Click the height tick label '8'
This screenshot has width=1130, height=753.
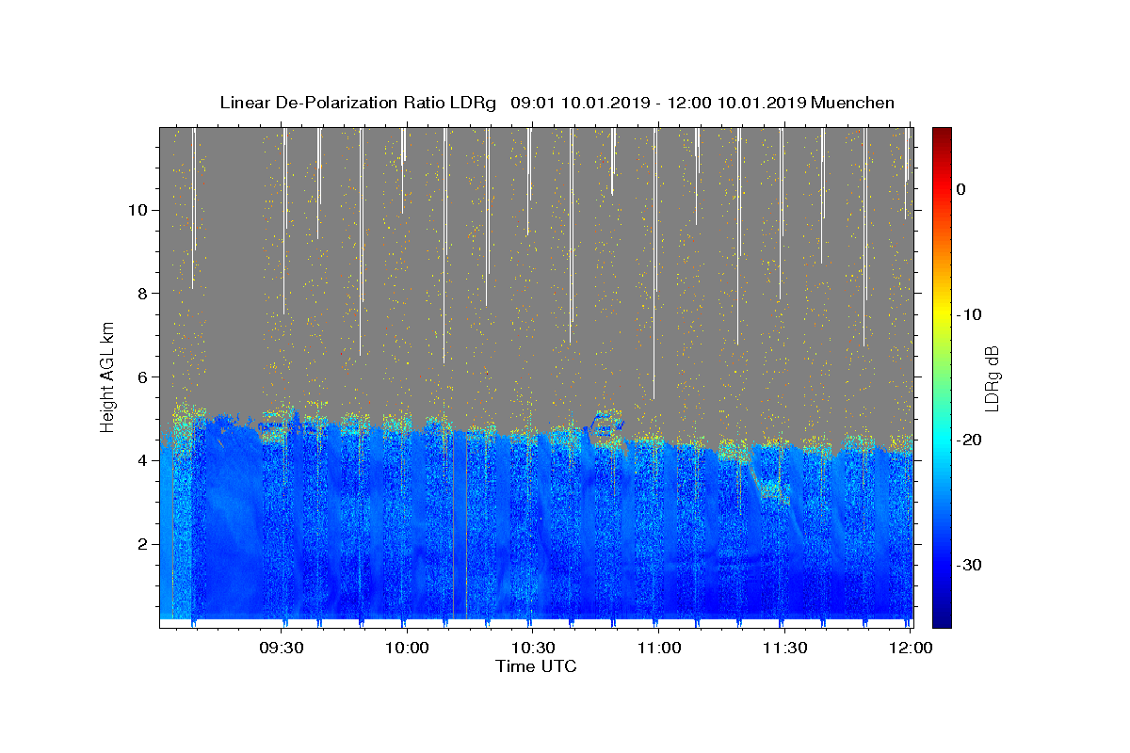pyautogui.click(x=141, y=294)
